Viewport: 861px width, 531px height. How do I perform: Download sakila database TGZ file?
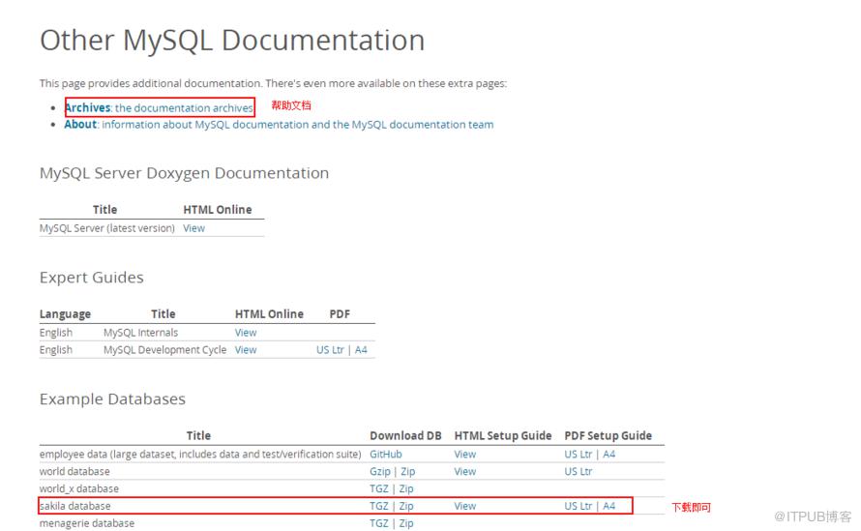[379, 506]
